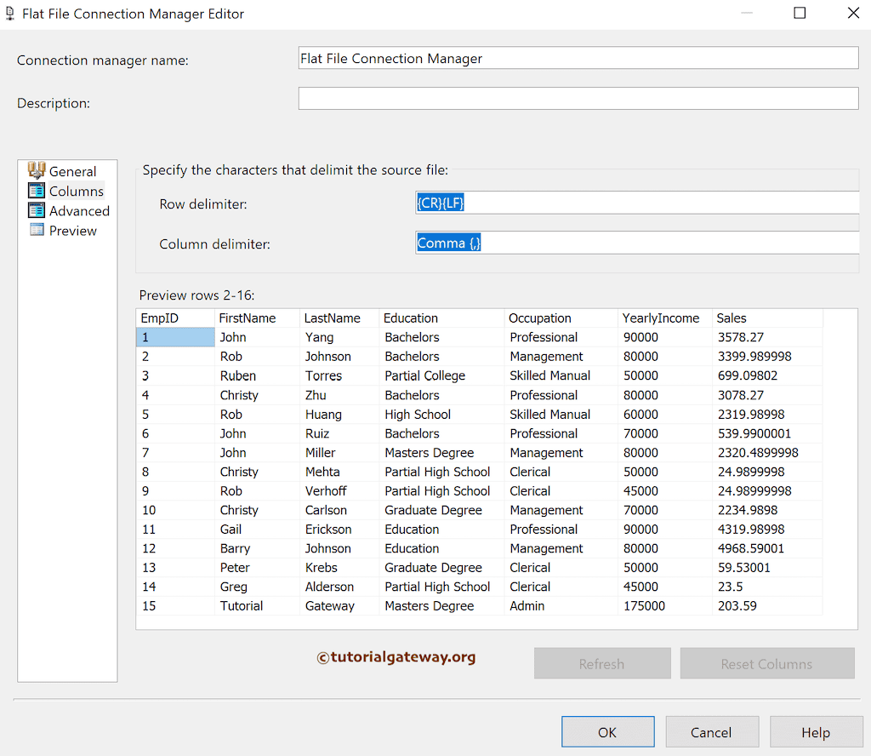Click the YearlyIncome column header

click(x=655, y=318)
